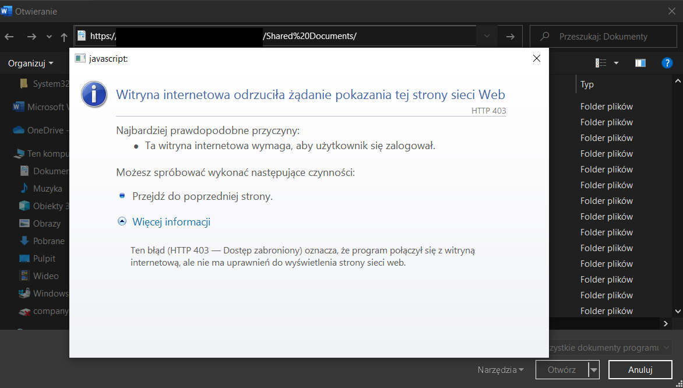
Task: Click the file list scroll-down arrow
Action: (678, 311)
